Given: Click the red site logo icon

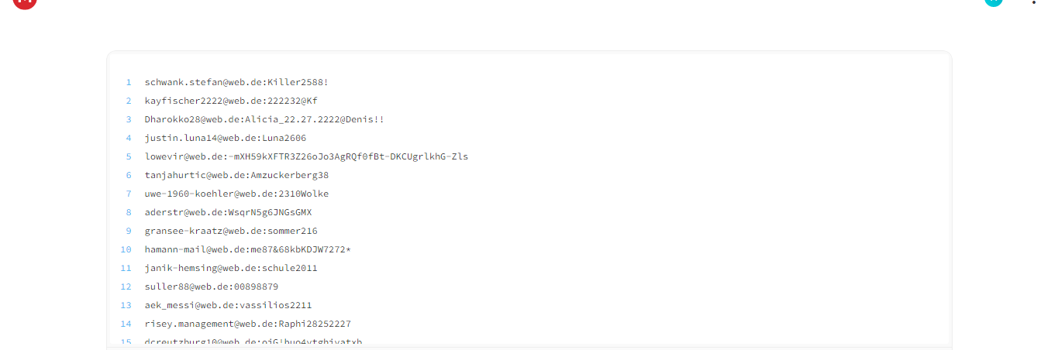Looking at the screenshot, I should pos(25,2).
